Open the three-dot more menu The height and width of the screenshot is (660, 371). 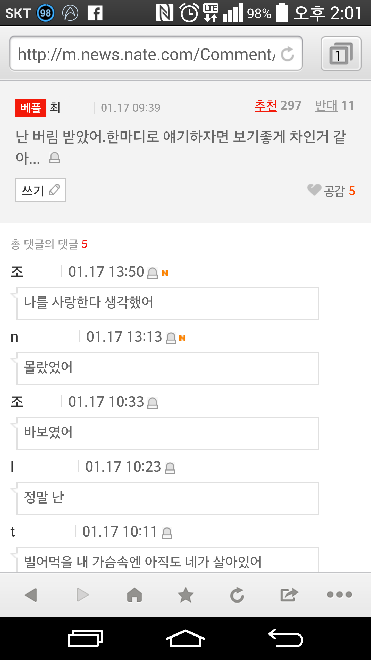pyautogui.click(x=339, y=595)
